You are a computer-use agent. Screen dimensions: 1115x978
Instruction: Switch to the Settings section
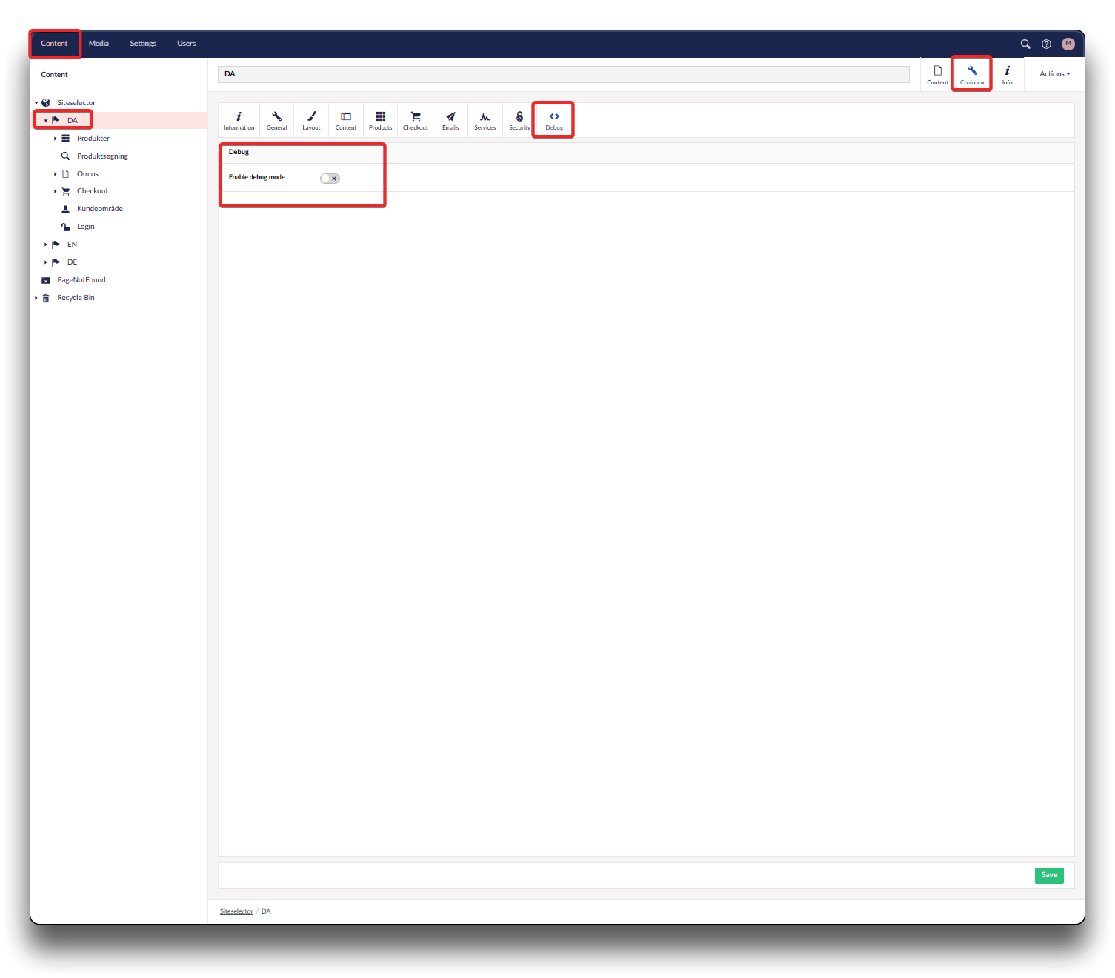pos(143,44)
